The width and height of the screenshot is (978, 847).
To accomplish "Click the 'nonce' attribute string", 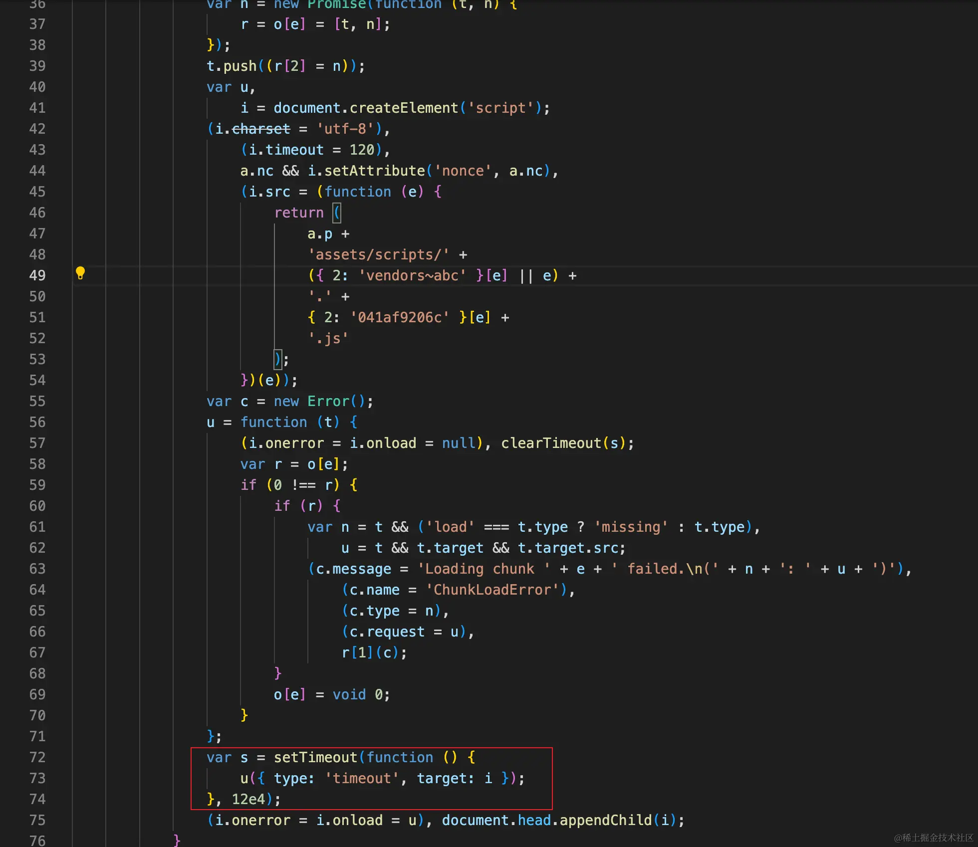I will pyautogui.click(x=463, y=171).
